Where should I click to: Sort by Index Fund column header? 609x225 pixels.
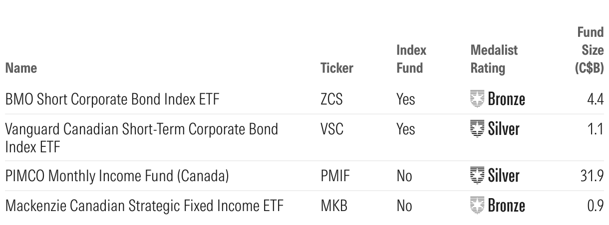tap(411, 59)
